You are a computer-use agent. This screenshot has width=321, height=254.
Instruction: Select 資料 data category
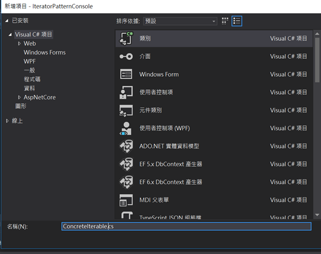point(29,88)
